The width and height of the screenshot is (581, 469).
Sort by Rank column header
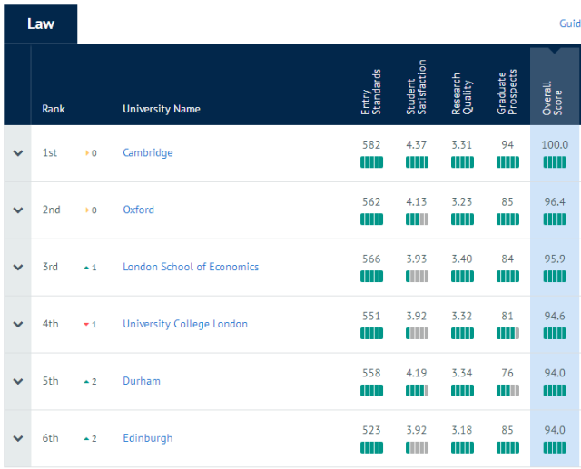coord(54,109)
